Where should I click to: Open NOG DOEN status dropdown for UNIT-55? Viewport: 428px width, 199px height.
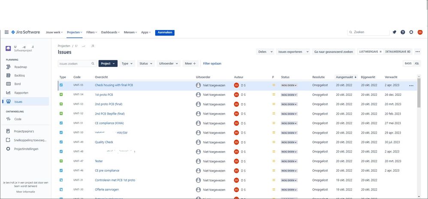click(289, 85)
